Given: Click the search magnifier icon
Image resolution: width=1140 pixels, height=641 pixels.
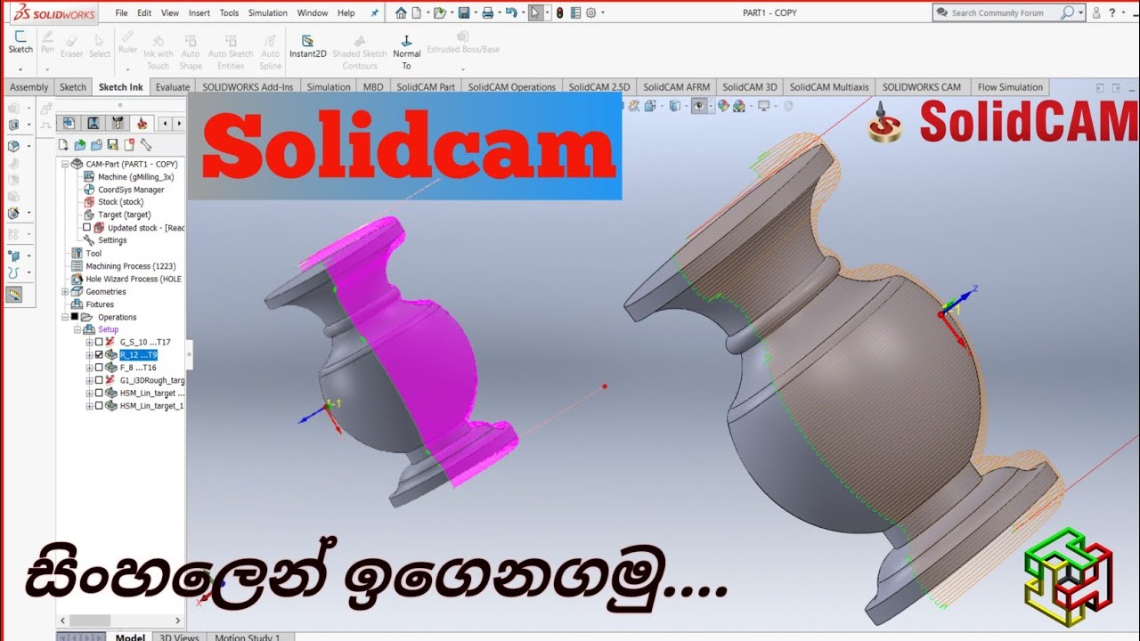Looking at the screenshot, I should (1067, 12).
